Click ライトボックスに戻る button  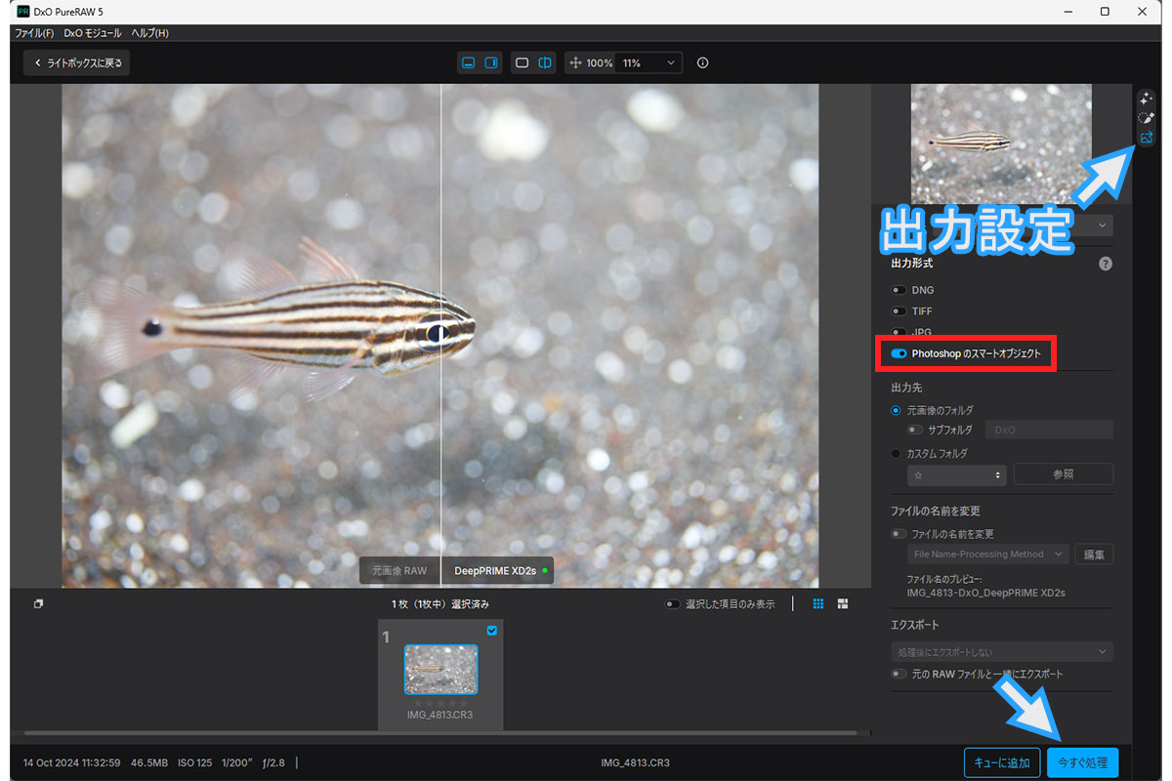click(x=77, y=62)
